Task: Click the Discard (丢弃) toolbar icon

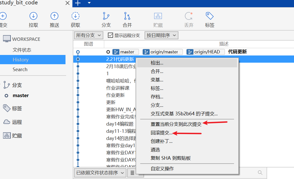Action: pyautogui.click(x=189, y=16)
